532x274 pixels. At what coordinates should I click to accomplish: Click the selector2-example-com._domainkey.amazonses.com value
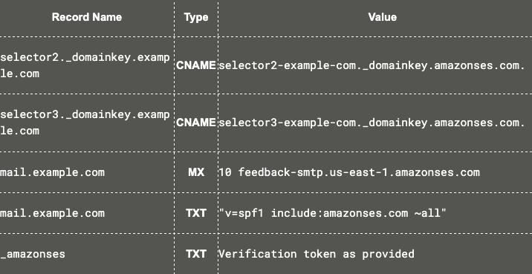point(372,65)
